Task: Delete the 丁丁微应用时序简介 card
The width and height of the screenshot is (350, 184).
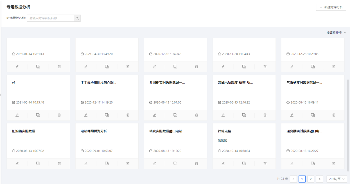Action: (x=128, y=115)
